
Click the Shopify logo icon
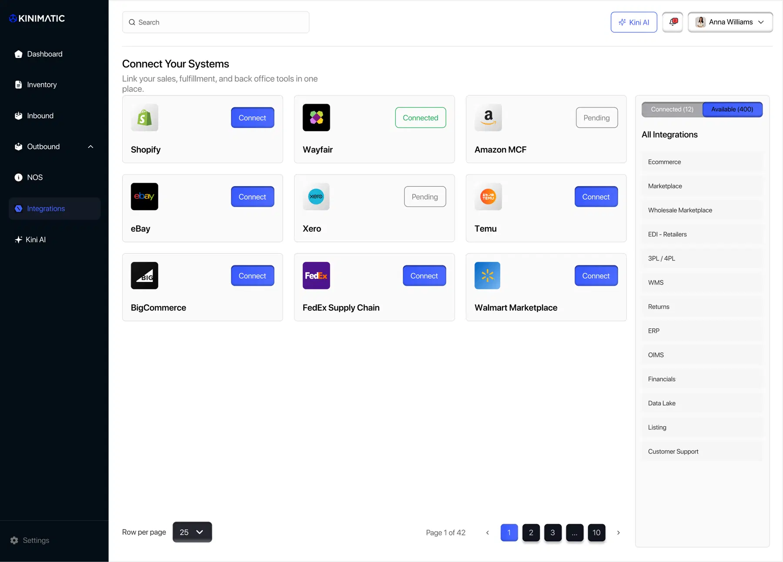(x=144, y=117)
